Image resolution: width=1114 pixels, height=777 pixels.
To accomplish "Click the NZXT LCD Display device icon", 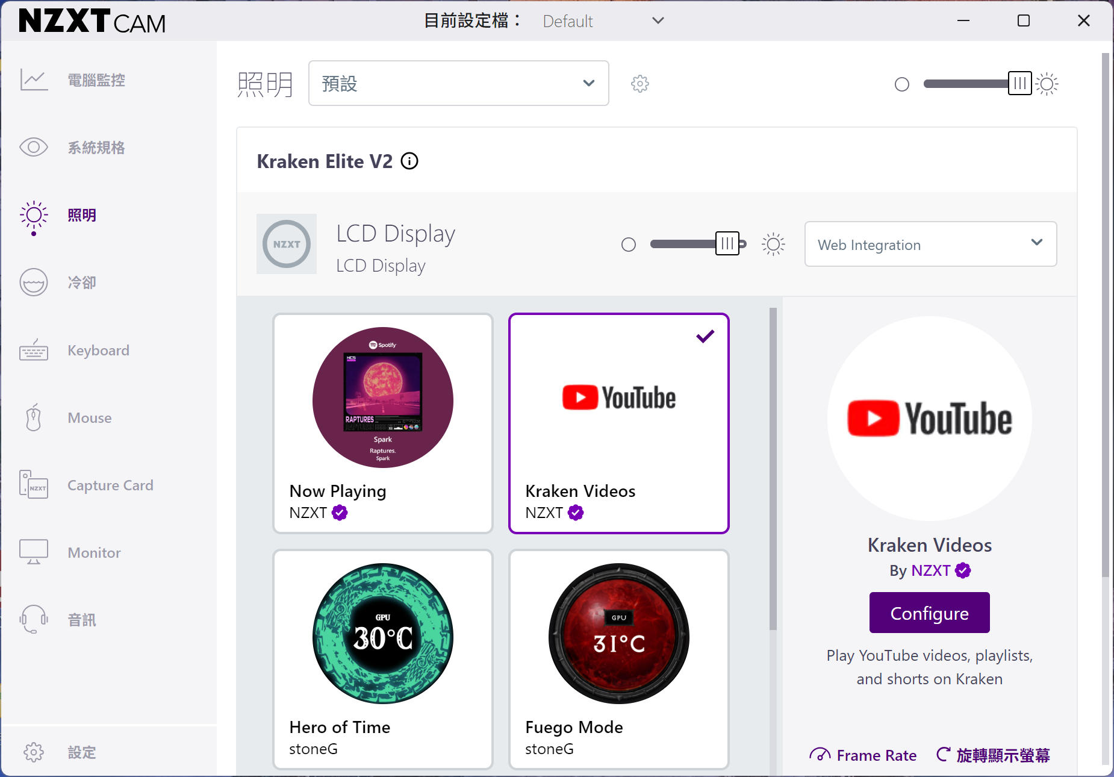I will [x=287, y=244].
